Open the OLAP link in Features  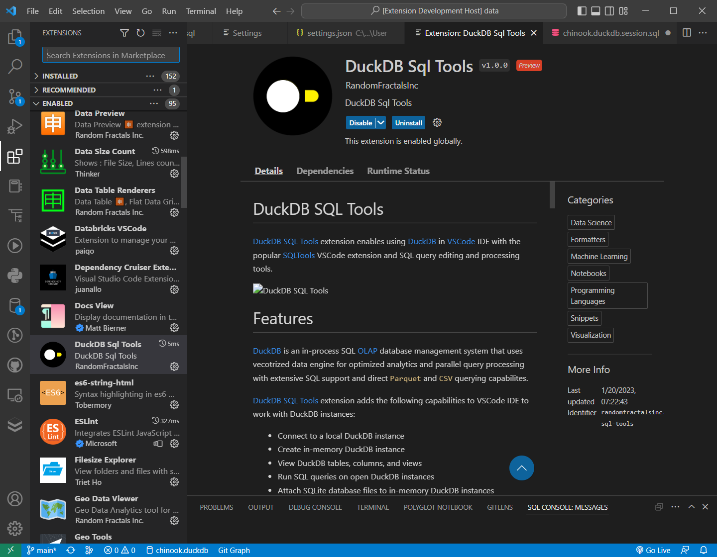tap(367, 351)
